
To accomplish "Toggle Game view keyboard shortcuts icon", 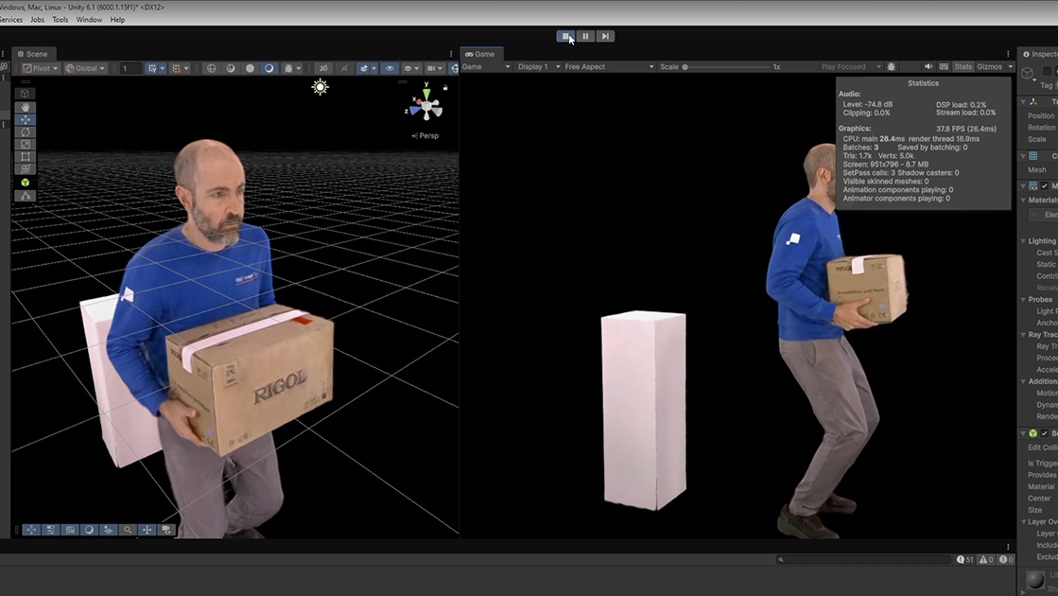I will point(944,67).
